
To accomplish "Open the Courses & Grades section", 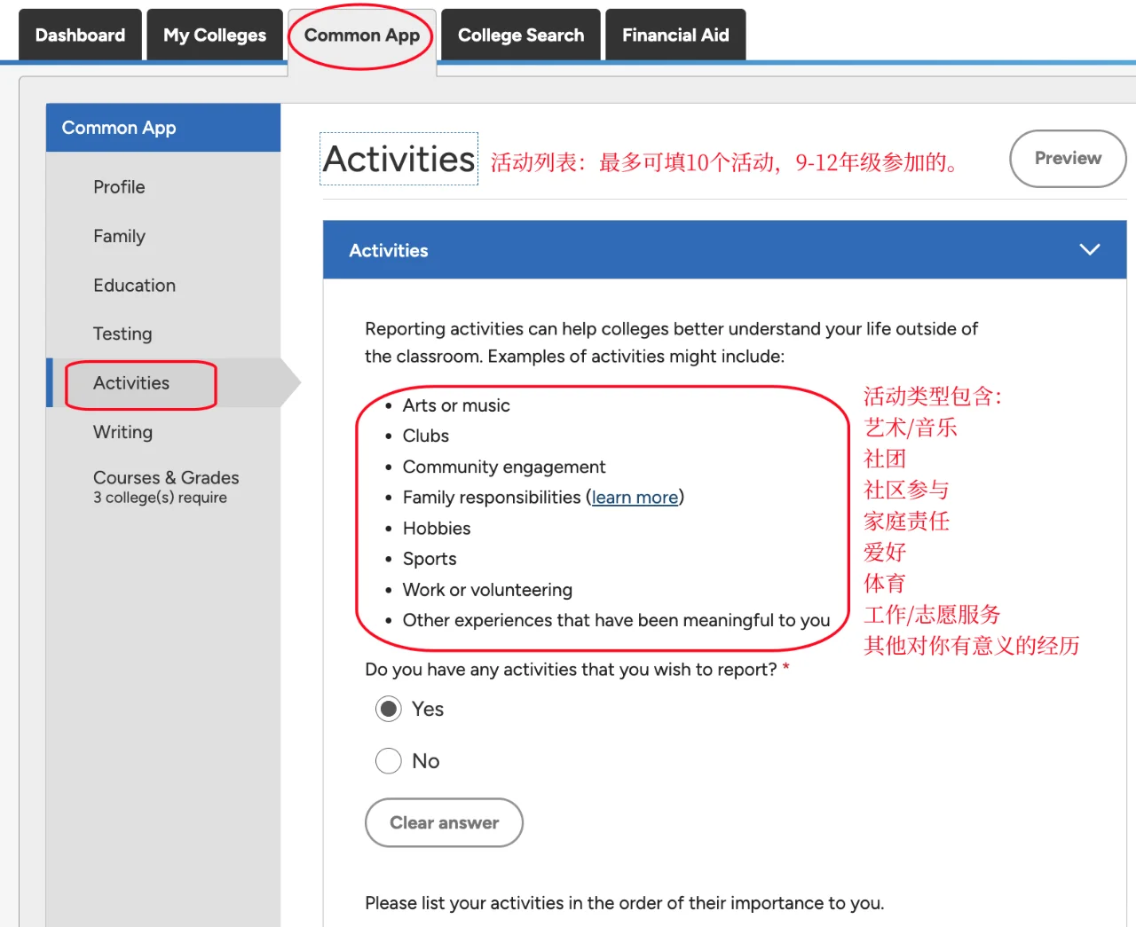I will click(165, 477).
